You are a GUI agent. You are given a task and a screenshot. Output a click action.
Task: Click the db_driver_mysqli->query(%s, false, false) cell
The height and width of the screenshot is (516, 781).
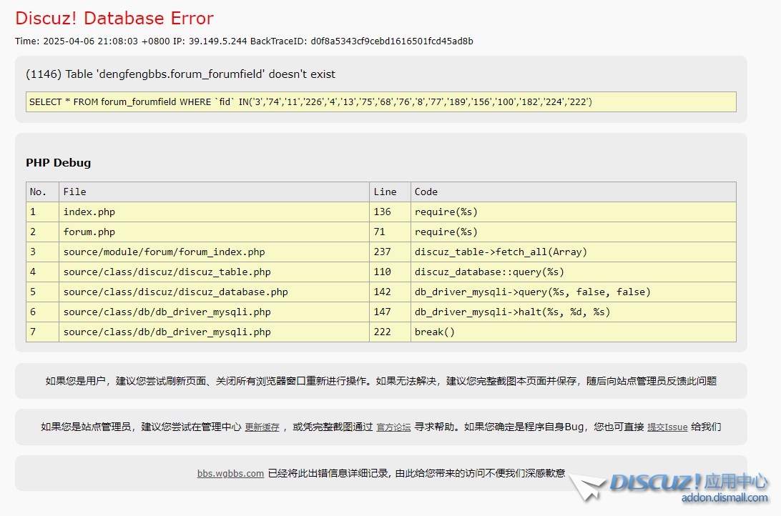(x=574, y=292)
